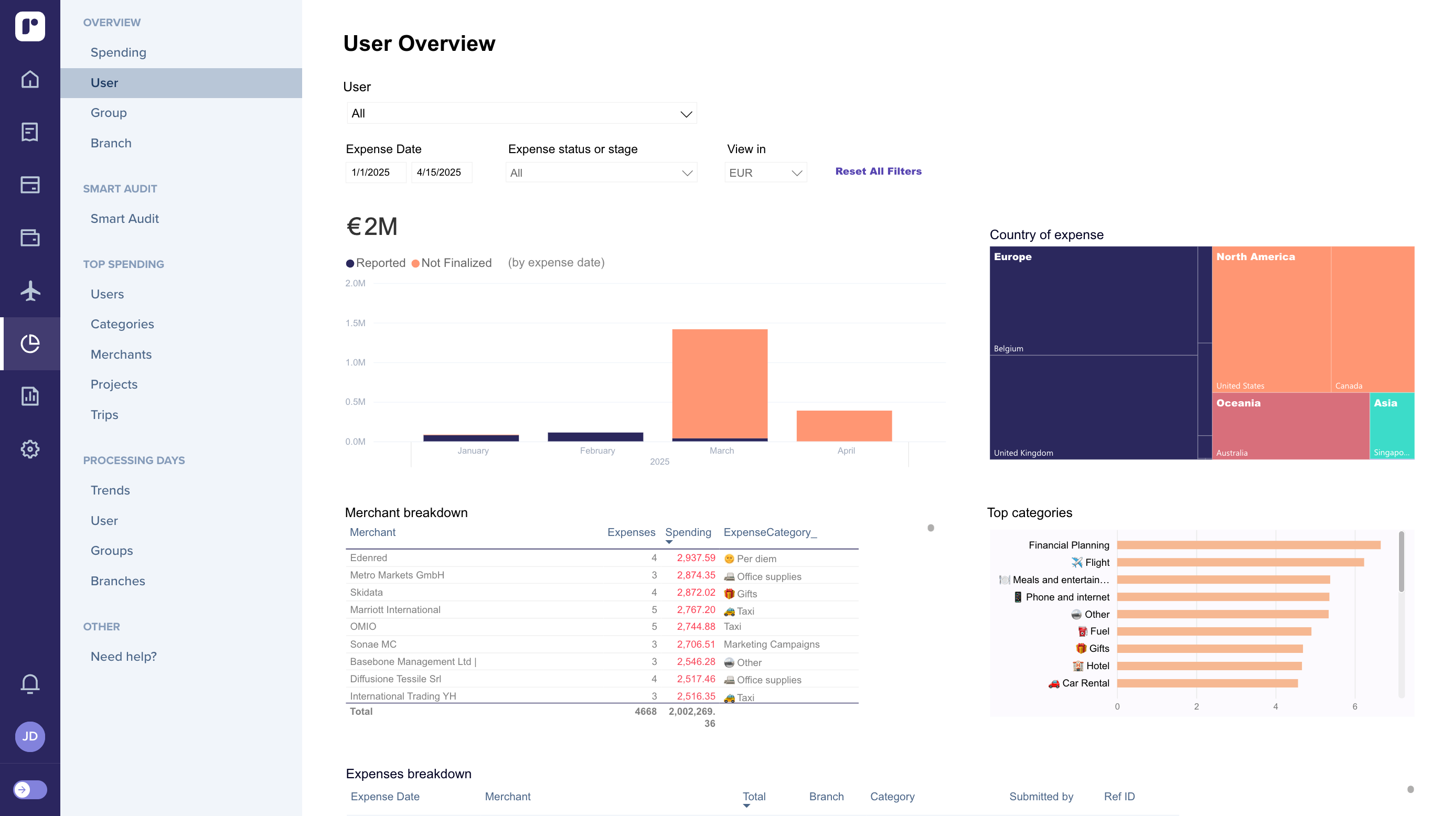Open the cards icon in sidebar
The height and width of the screenshot is (816, 1432).
pyautogui.click(x=30, y=185)
